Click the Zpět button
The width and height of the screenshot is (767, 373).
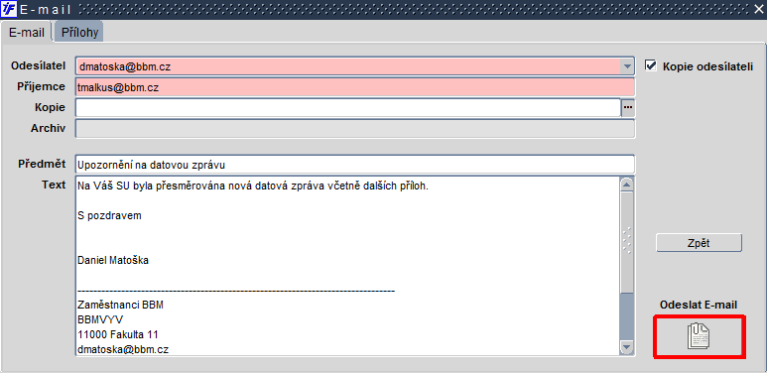click(699, 243)
